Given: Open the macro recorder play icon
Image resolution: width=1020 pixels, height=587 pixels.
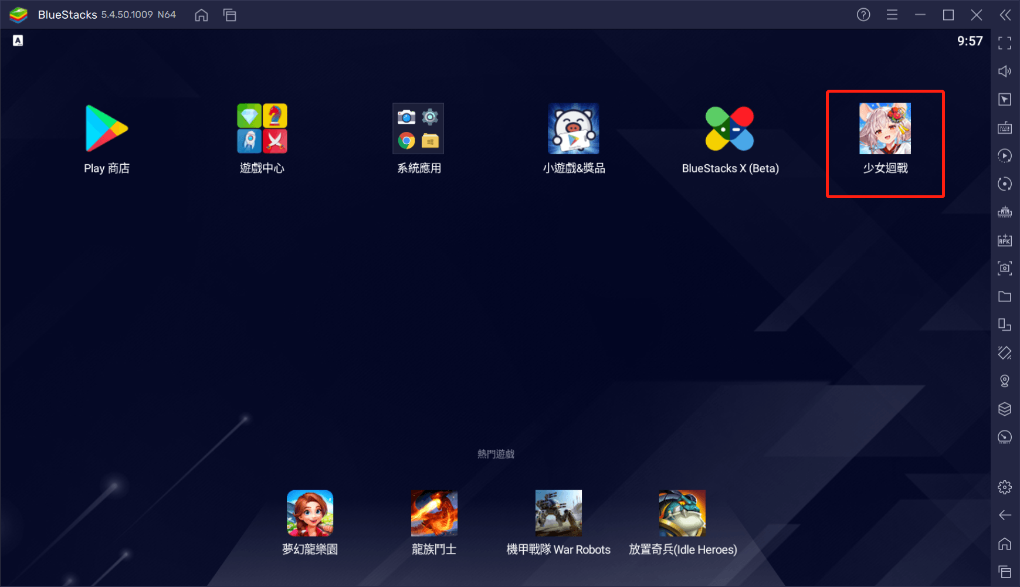Looking at the screenshot, I should coord(1005,156).
